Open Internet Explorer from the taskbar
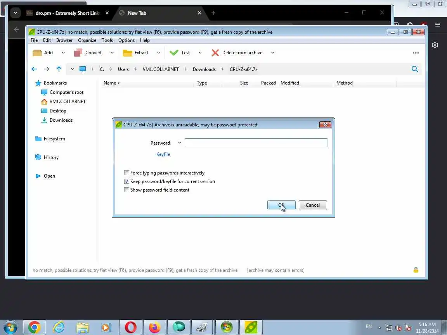 (59, 327)
